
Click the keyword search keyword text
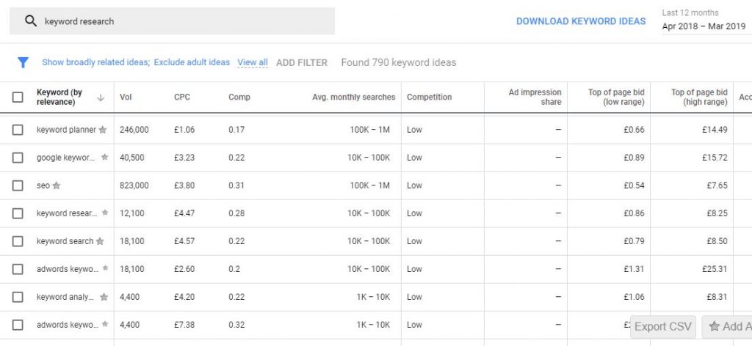point(65,241)
